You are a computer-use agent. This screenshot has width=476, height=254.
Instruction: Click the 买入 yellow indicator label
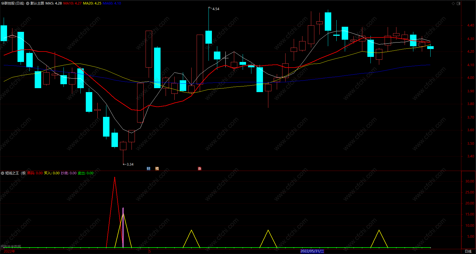pyautogui.click(x=52, y=173)
